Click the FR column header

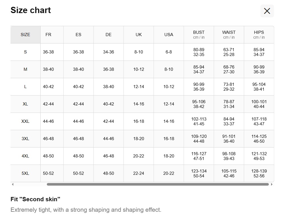pos(48,35)
